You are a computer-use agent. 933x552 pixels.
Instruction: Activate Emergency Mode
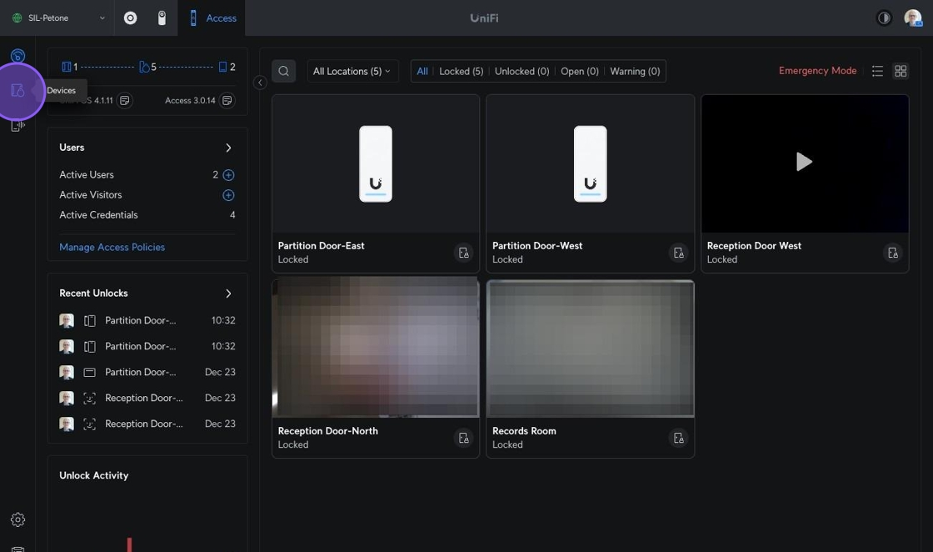tap(817, 71)
